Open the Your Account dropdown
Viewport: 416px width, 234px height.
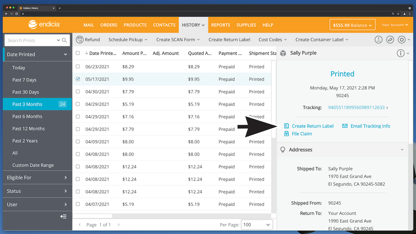coord(394,25)
